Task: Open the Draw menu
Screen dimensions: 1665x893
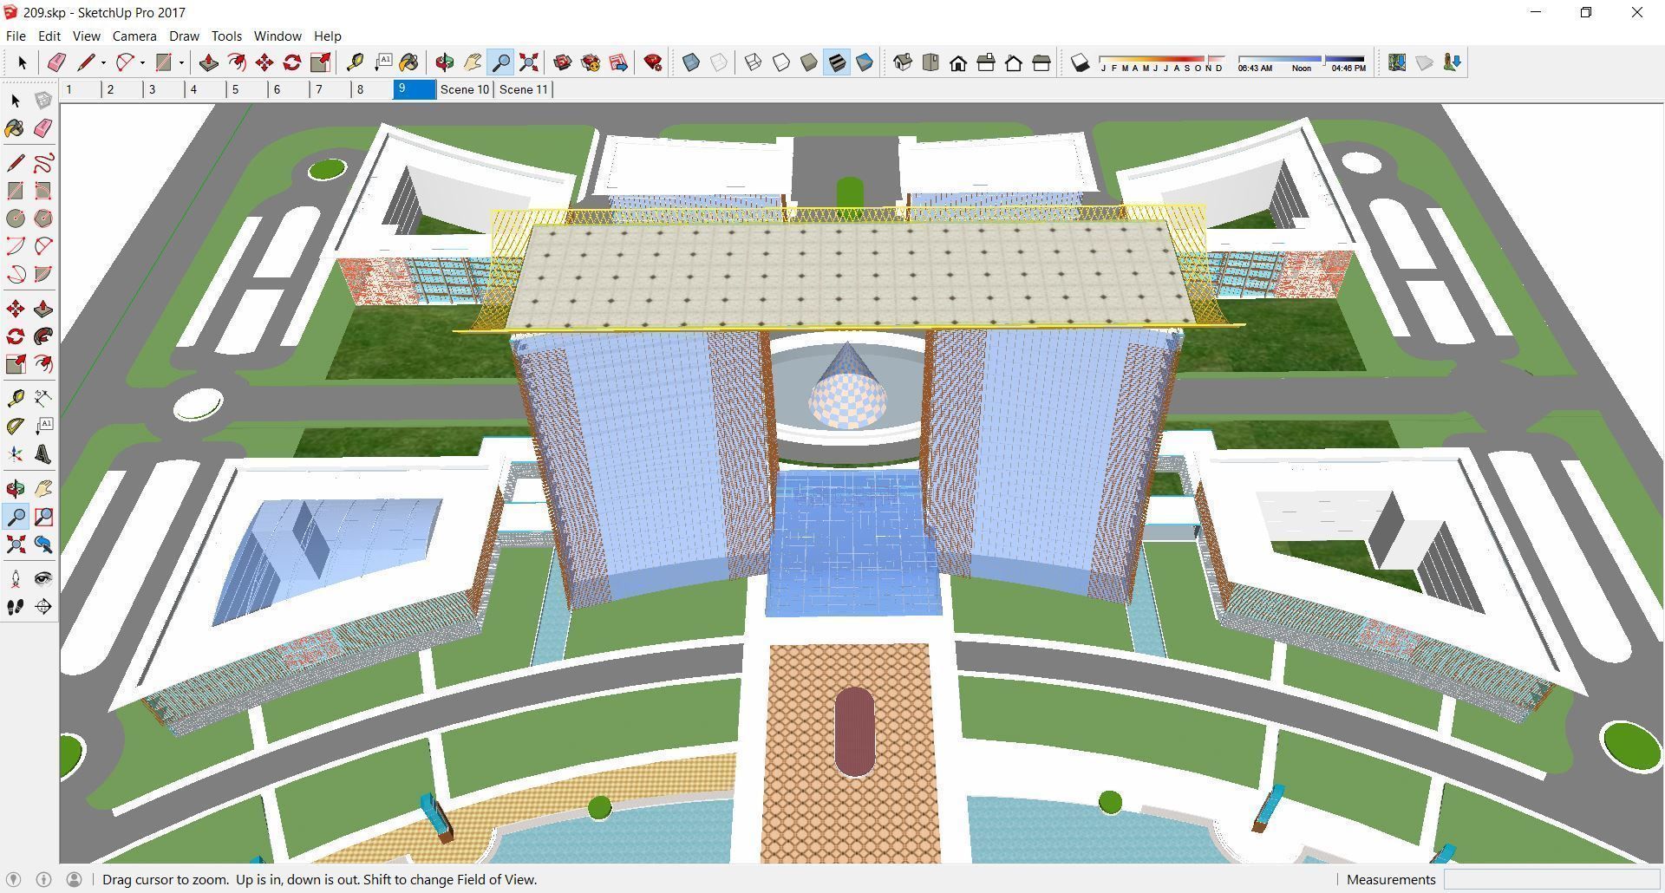Action: (184, 36)
